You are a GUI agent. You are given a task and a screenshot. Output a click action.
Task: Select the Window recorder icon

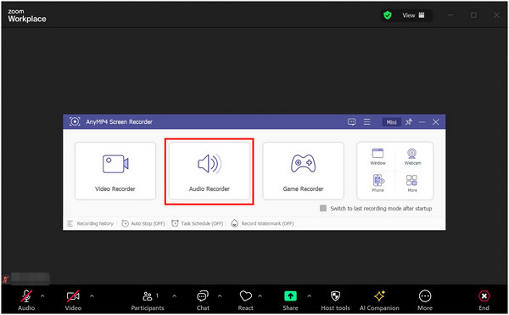click(x=378, y=156)
